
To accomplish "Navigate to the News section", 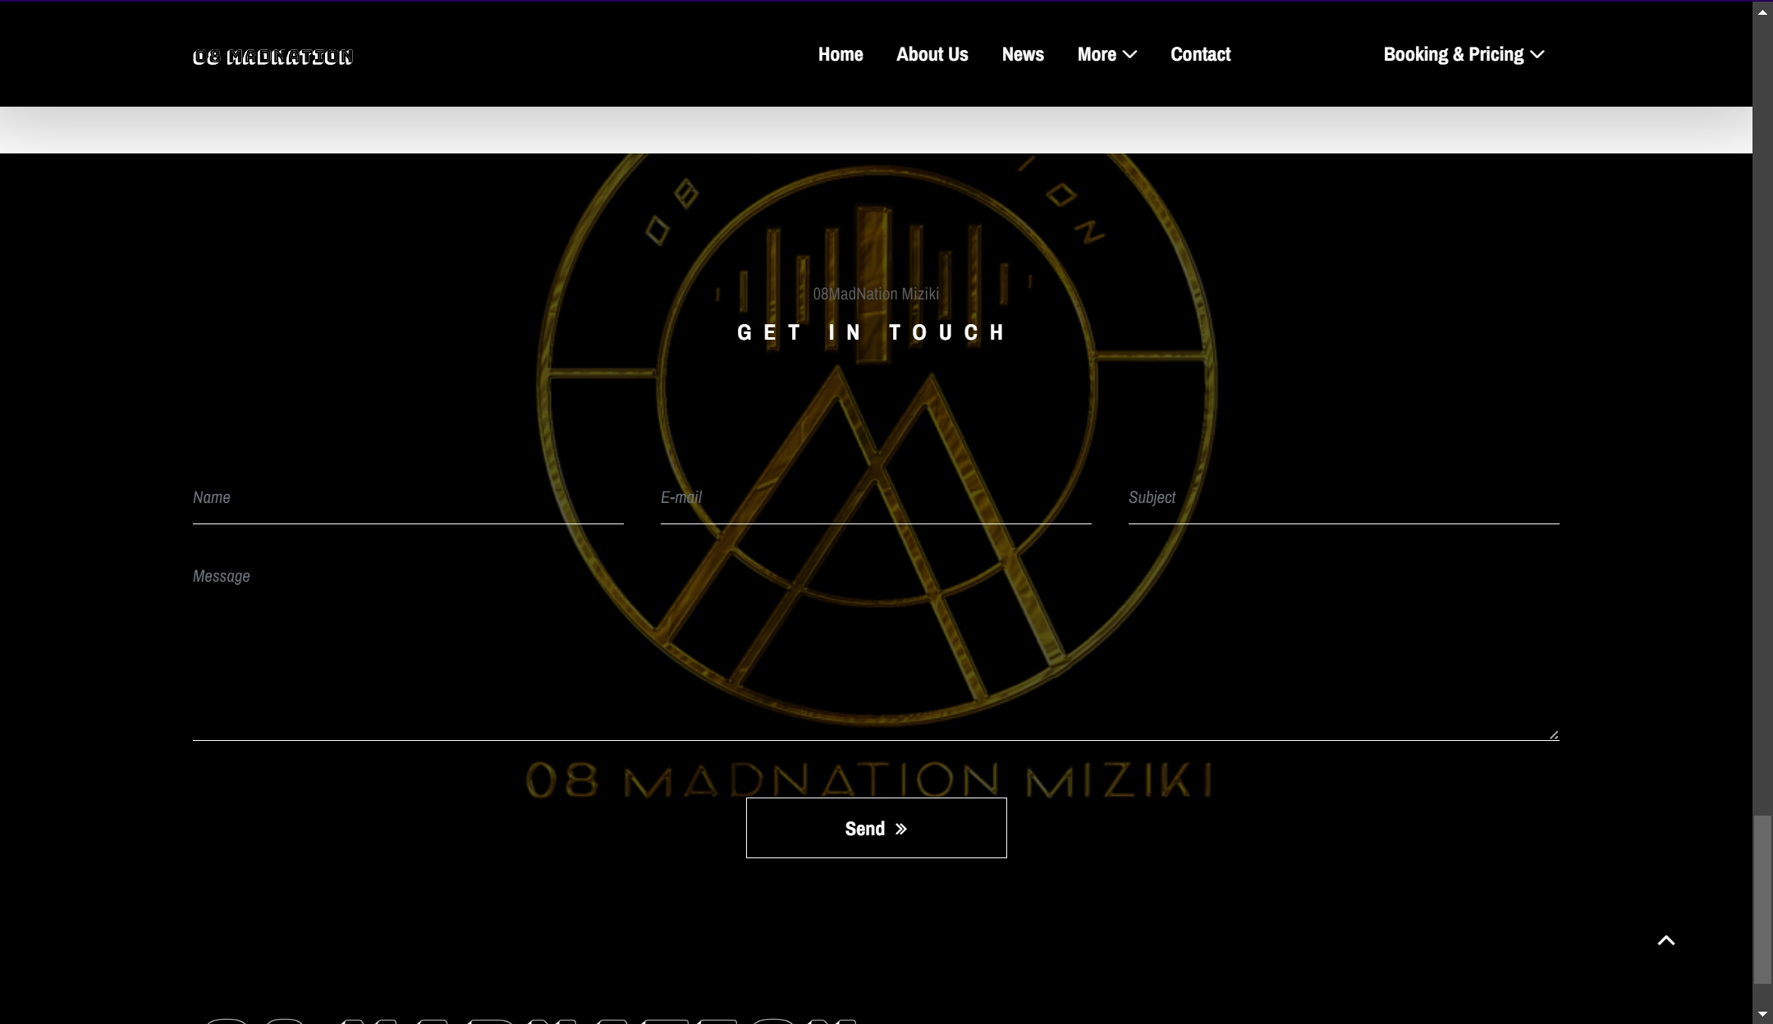I will [x=1022, y=54].
